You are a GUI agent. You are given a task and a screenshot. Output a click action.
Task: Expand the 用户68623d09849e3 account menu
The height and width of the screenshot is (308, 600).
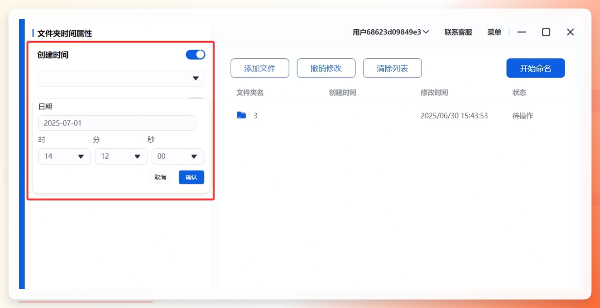391,32
